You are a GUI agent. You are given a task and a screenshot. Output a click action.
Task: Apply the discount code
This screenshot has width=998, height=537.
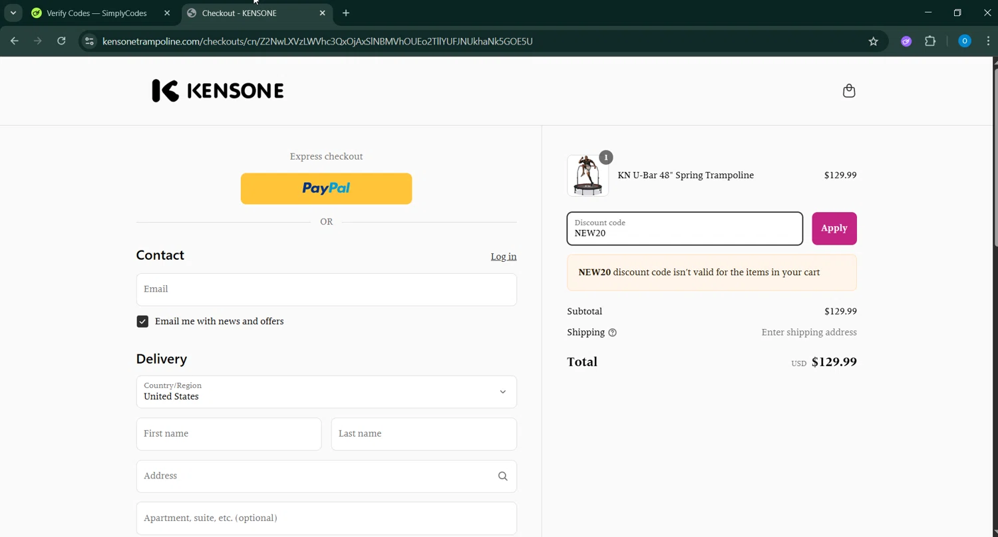pyautogui.click(x=834, y=229)
